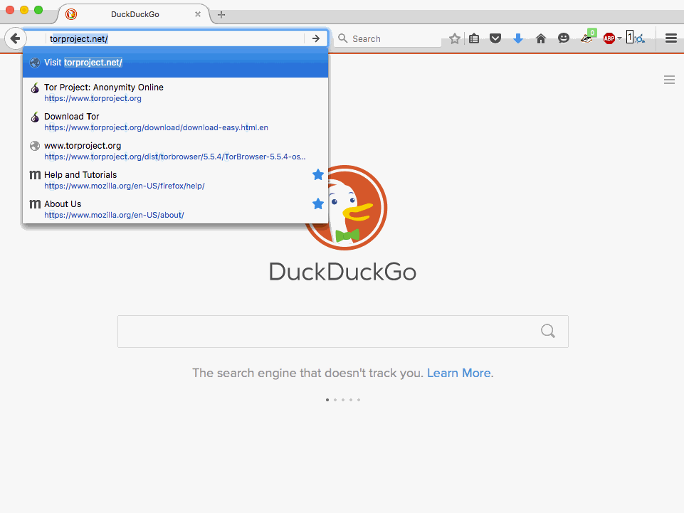This screenshot has width=684, height=513.
Task: Click the DuckDuckGo favicon in the tab
Action: coord(71,14)
